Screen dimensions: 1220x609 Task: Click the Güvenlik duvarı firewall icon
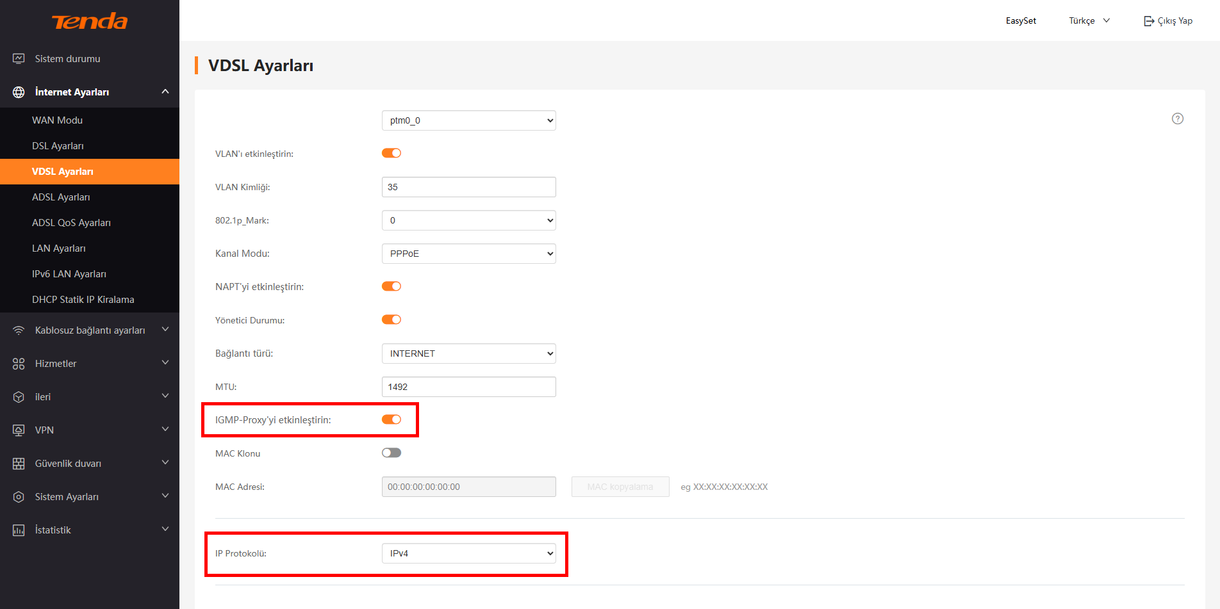pyautogui.click(x=19, y=464)
